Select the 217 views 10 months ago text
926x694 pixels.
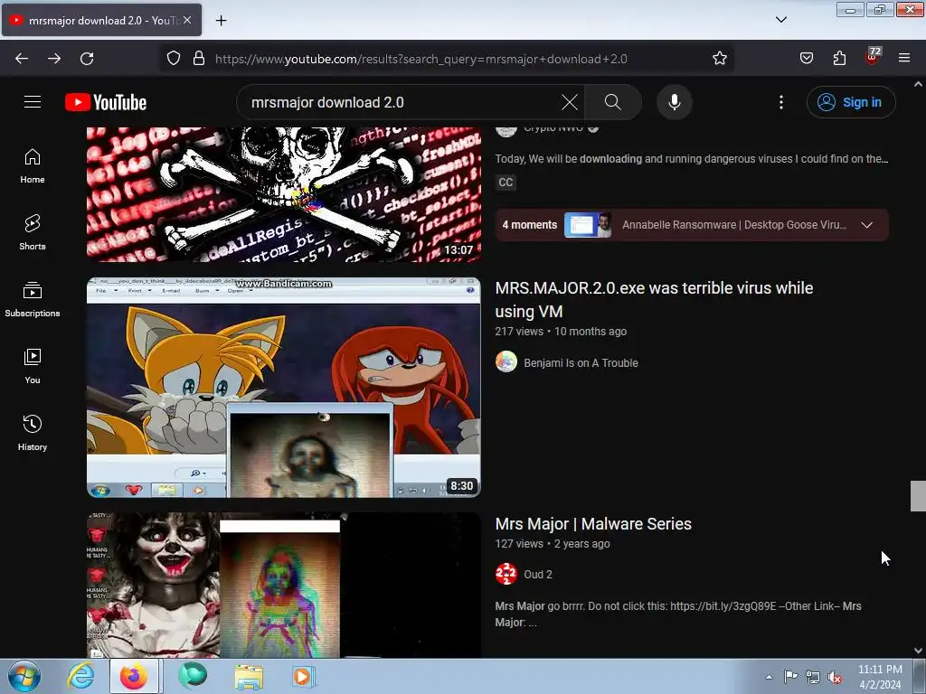pos(561,332)
